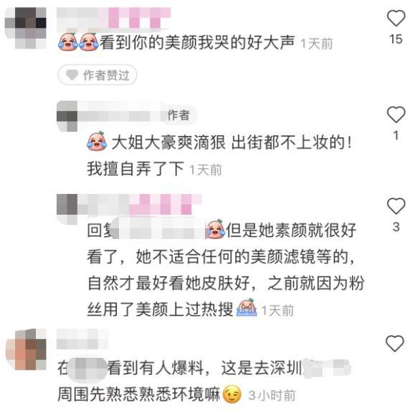Like the comment about 深圳

(395, 343)
